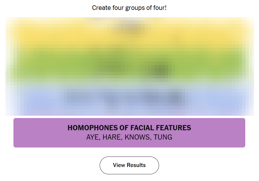Select the blurred yellow group row
Image resolution: width=259 pixels, height=181 pixels.
click(129, 32)
